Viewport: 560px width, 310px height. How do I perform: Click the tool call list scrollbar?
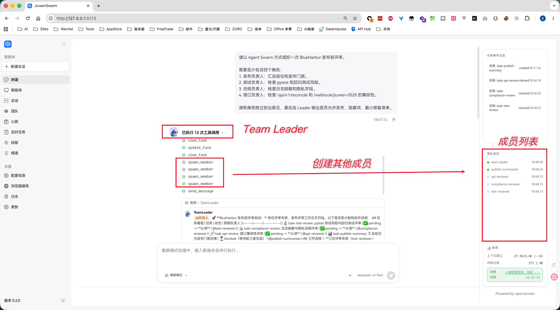(x=383, y=175)
